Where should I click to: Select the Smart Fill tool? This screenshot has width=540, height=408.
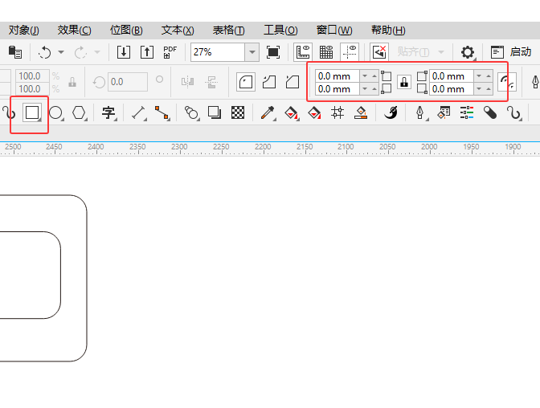(314, 112)
